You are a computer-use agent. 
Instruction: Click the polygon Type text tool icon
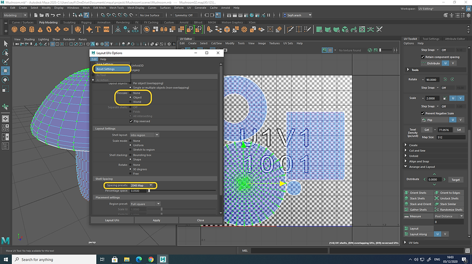tap(98, 29)
